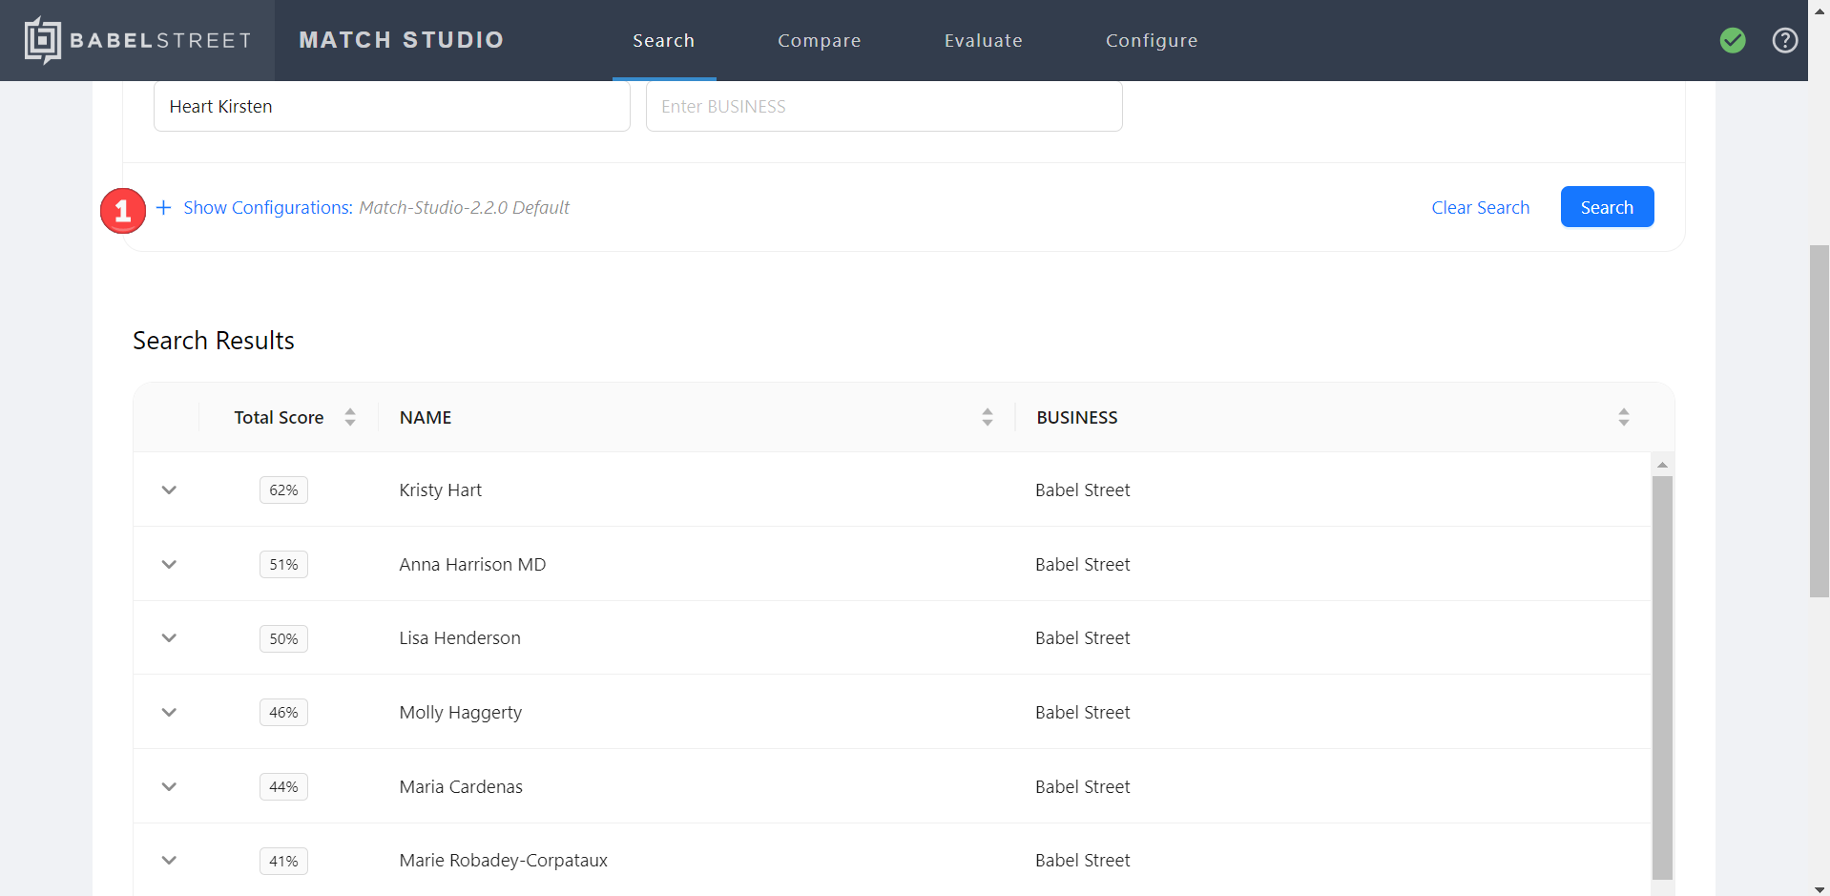Sort by BUSINESS column arrows
This screenshot has width=1830, height=896.
1624,417
